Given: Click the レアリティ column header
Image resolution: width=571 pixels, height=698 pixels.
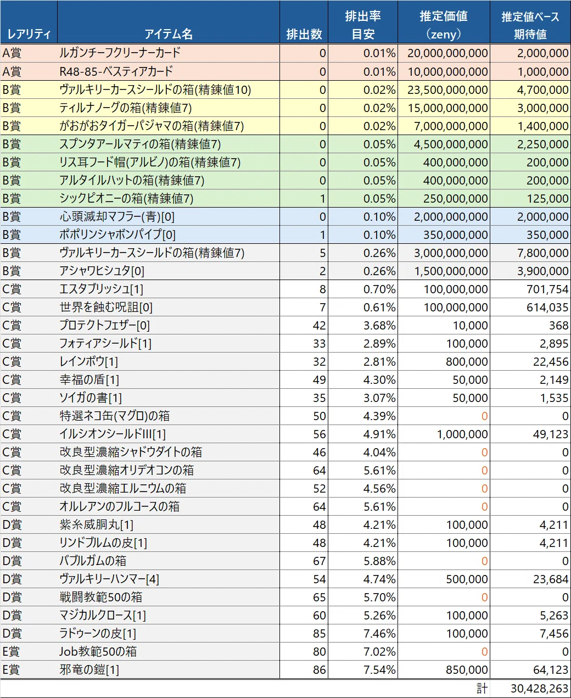Looking at the screenshot, I should pyautogui.click(x=29, y=23).
